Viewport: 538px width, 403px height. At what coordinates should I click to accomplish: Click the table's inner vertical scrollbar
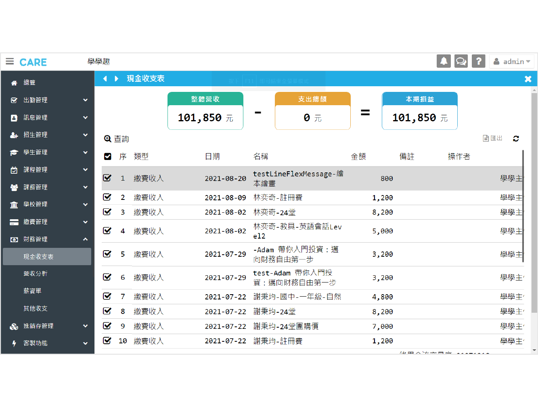click(x=523, y=206)
